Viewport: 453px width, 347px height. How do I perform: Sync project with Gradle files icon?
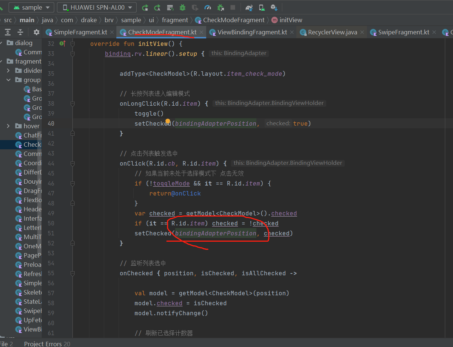click(x=249, y=7)
